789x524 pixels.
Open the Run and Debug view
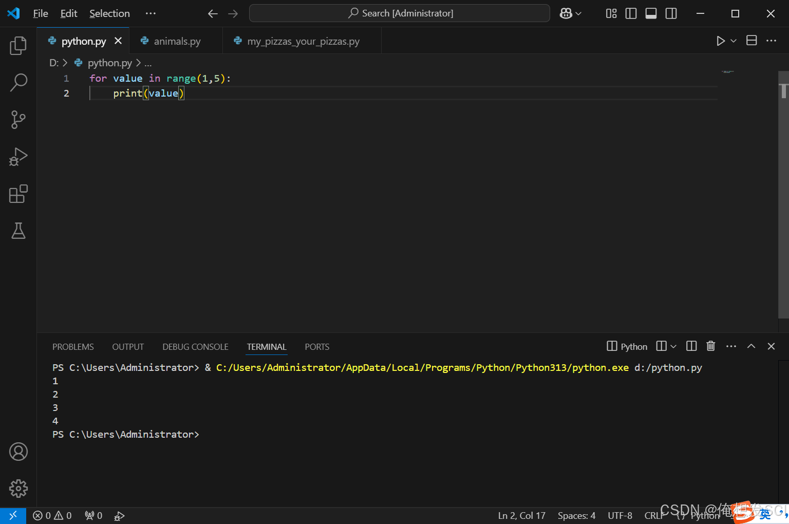tap(18, 157)
